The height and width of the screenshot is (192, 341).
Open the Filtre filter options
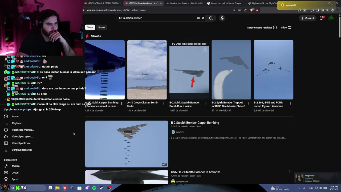[286, 27]
